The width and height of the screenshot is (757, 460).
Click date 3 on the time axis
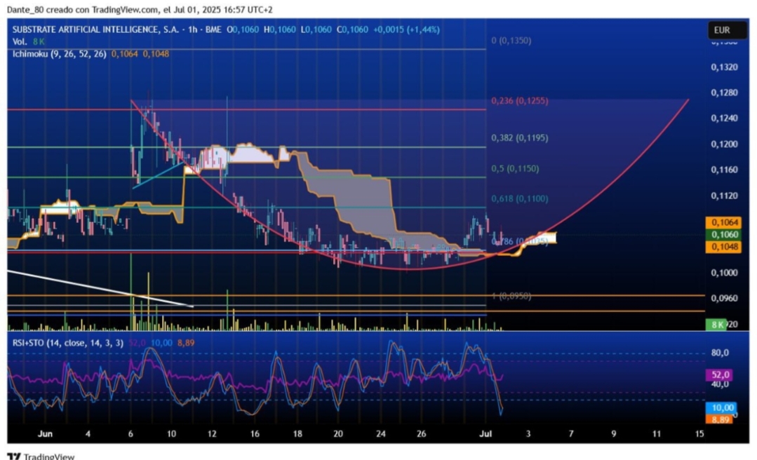(x=528, y=433)
